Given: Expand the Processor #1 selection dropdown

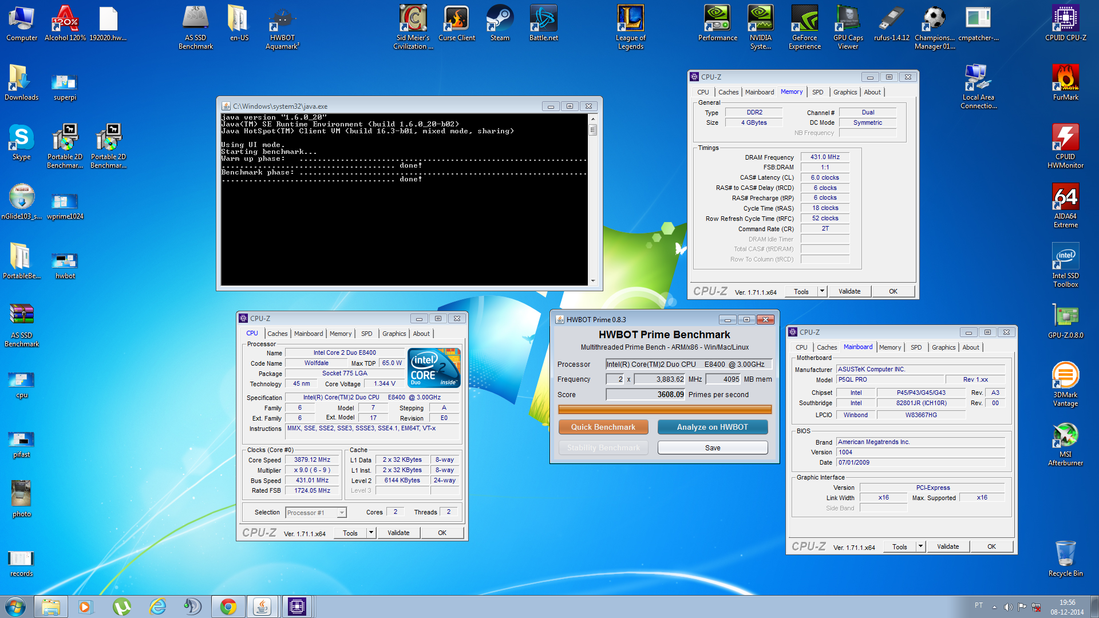Looking at the screenshot, I should [x=342, y=513].
